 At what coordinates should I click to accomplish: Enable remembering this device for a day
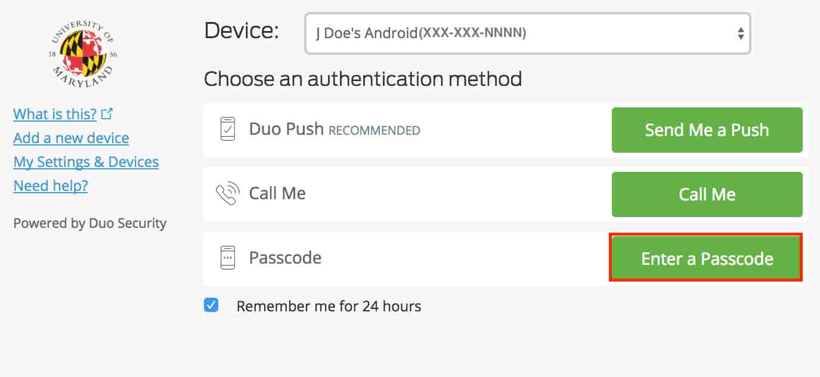point(211,305)
